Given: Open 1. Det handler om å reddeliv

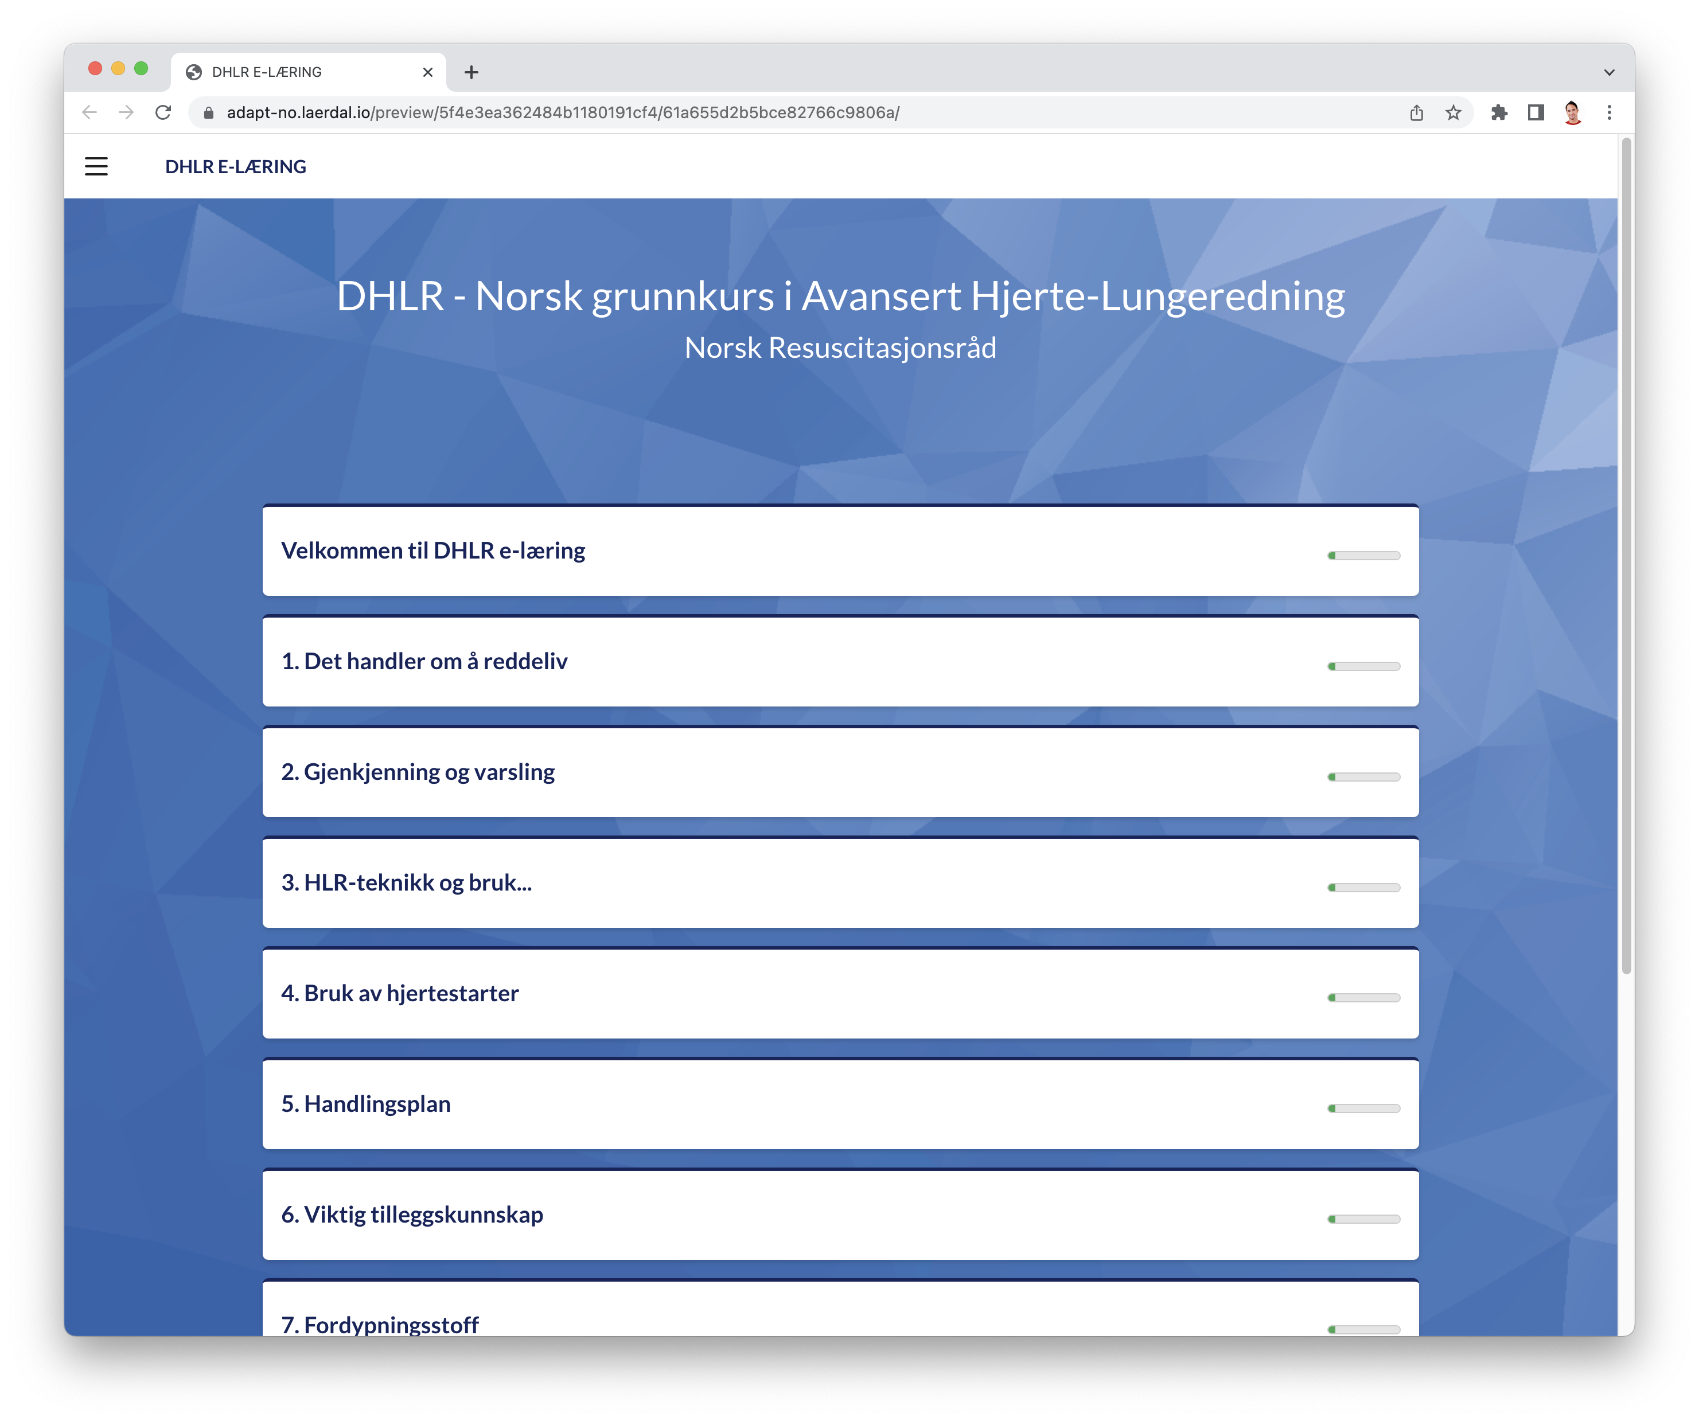Looking at the screenshot, I should (840, 662).
